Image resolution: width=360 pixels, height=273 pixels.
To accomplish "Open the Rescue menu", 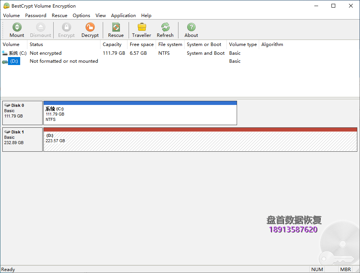I will coord(59,15).
